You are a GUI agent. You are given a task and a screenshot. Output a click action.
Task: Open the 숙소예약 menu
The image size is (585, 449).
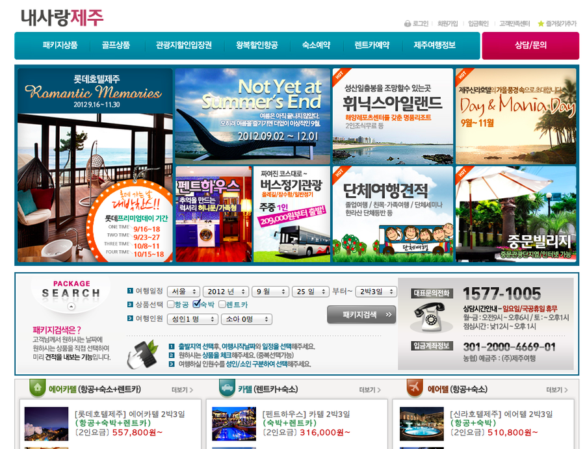coord(317,45)
